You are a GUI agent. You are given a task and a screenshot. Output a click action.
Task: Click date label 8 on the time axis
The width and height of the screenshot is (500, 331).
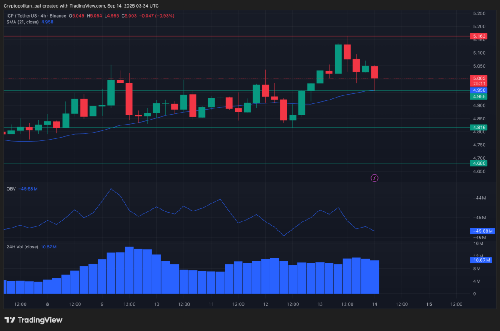pos(47,304)
